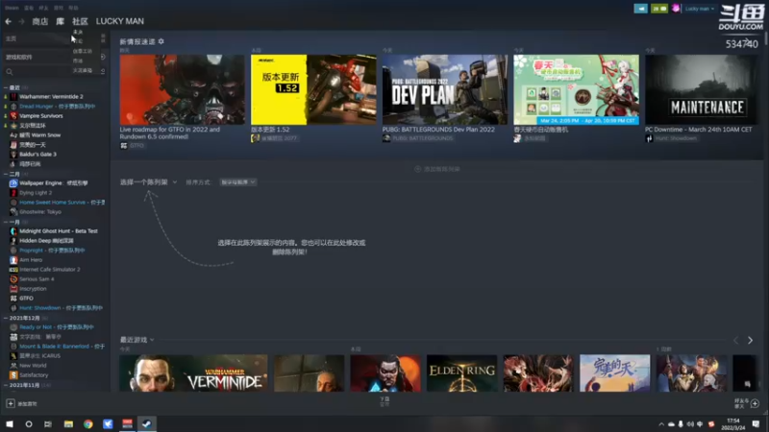
Task: Select 创意工坊 Workshop from community dropdown
Action: 83,51
